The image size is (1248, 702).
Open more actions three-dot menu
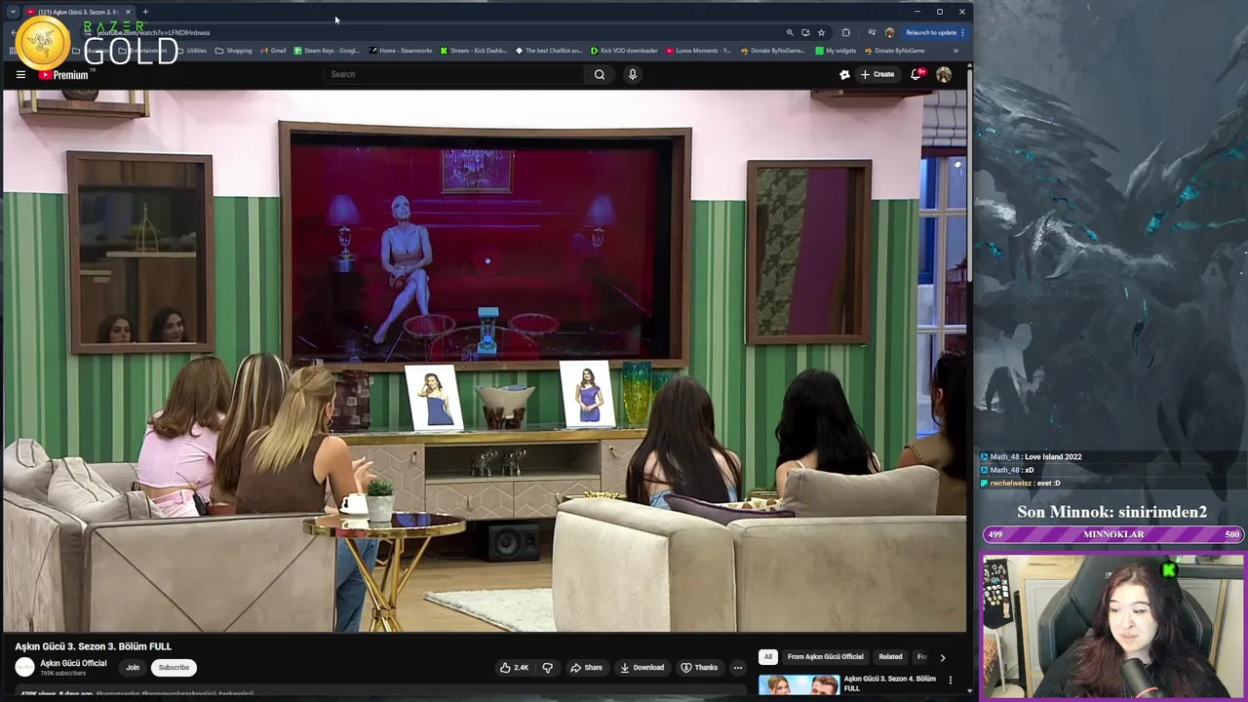click(x=738, y=668)
